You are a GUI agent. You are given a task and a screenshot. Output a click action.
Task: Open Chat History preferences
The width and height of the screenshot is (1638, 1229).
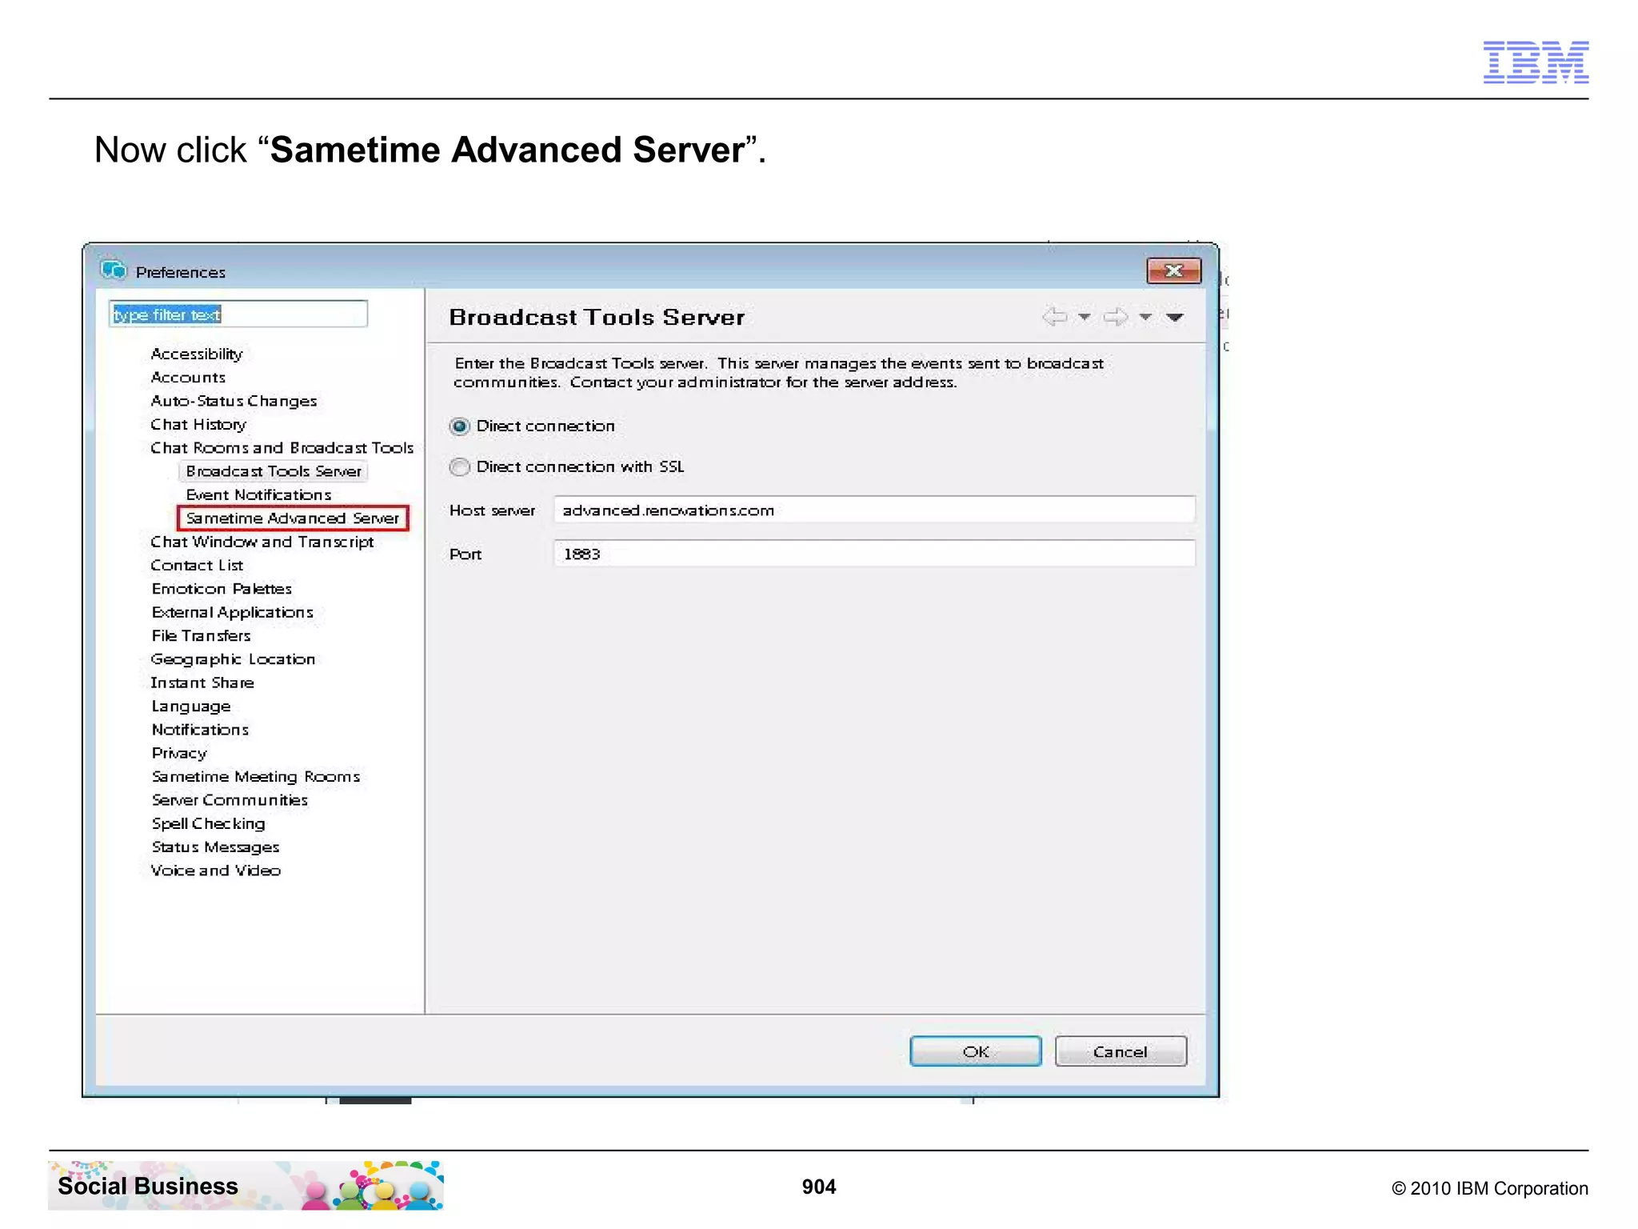(198, 424)
